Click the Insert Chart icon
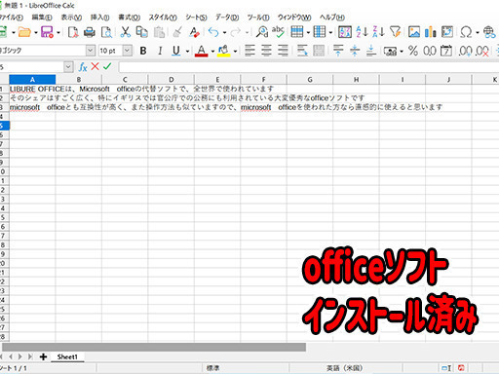Screen dimensions: 499x374 [431, 32]
